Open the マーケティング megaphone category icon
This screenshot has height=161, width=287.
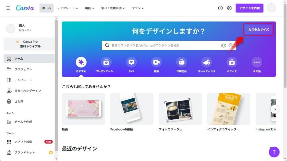(207, 62)
